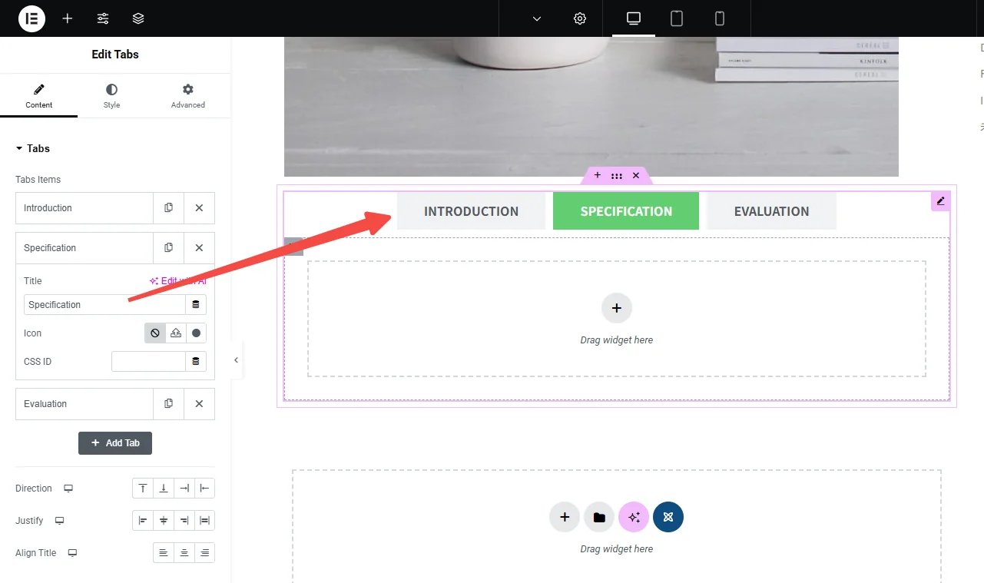Select the Evaluation tab in preview
This screenshot has width=984, height=583.
(x=771, y=211)
